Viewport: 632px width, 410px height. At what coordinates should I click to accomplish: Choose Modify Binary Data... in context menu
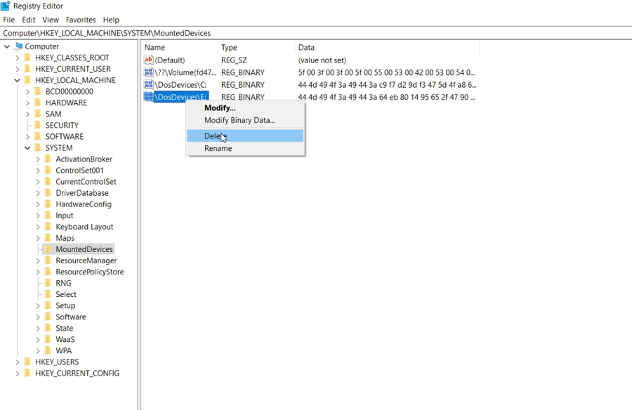pyautogui.click(x=245, y=120)
